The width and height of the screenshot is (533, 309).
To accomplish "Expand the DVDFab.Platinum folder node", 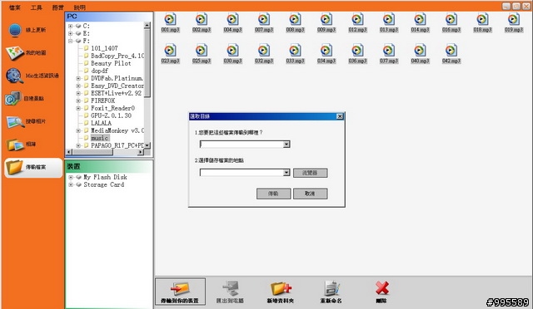I will pyautogui.click(x=78, y=78).
